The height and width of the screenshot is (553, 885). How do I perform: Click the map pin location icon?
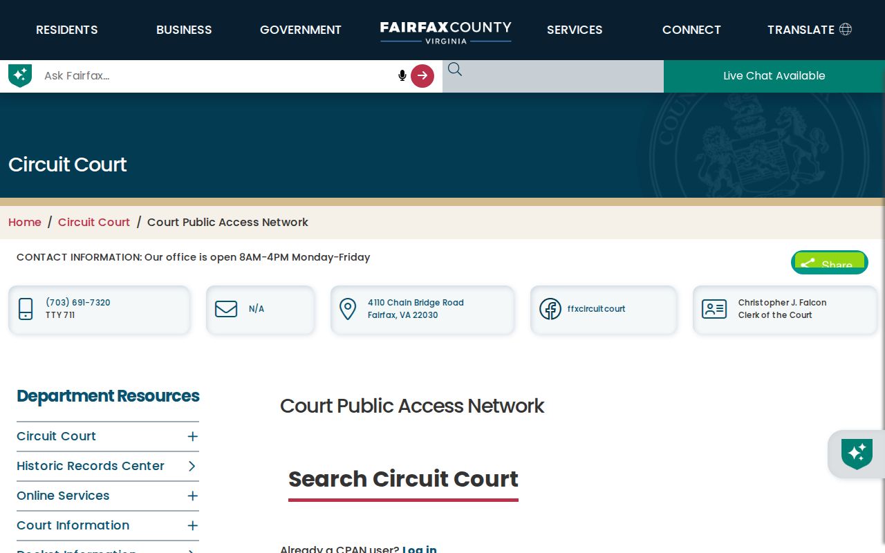(348, 309)
